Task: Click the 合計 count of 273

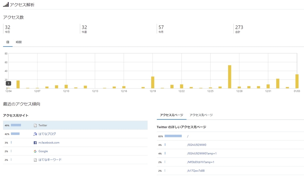Action: tap(239, 27)
